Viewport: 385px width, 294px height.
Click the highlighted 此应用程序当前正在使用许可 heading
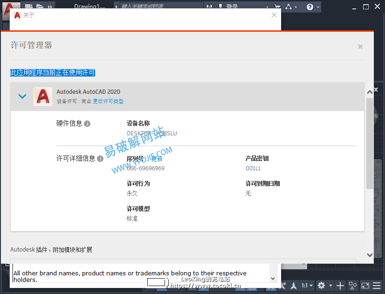click(53, 72)
